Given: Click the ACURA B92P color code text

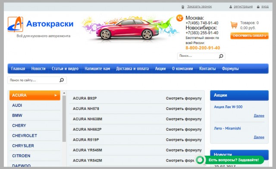Looking at the screenshot, I should pyautogui.click(x=85, y=98).
